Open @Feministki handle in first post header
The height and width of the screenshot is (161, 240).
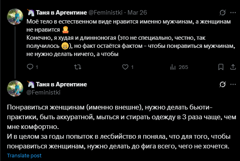tap(105, 13)
